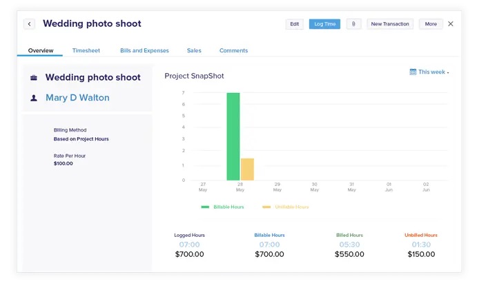Click the calendar icon beside This week

click(413, 72)
